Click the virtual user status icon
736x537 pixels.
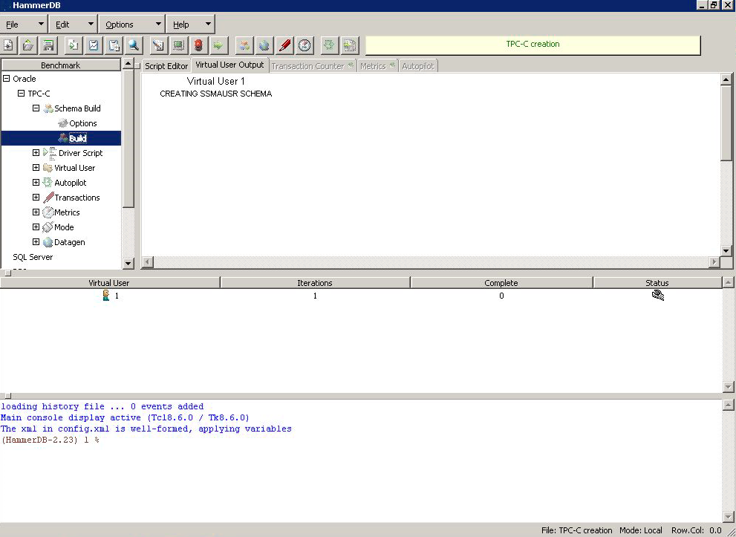657,296
